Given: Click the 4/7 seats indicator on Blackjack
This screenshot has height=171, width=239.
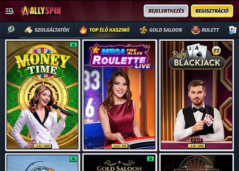Looking at the screenshot, I should click(x=197, y=140).
